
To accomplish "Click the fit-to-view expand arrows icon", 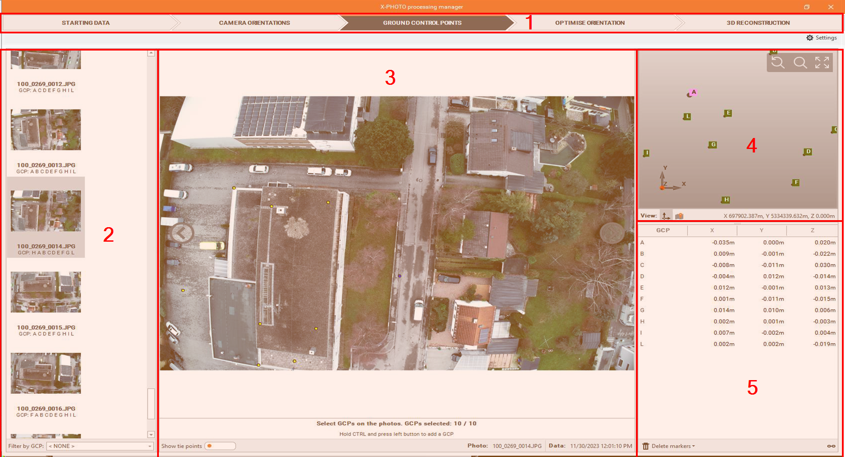I will coord(822,63).
